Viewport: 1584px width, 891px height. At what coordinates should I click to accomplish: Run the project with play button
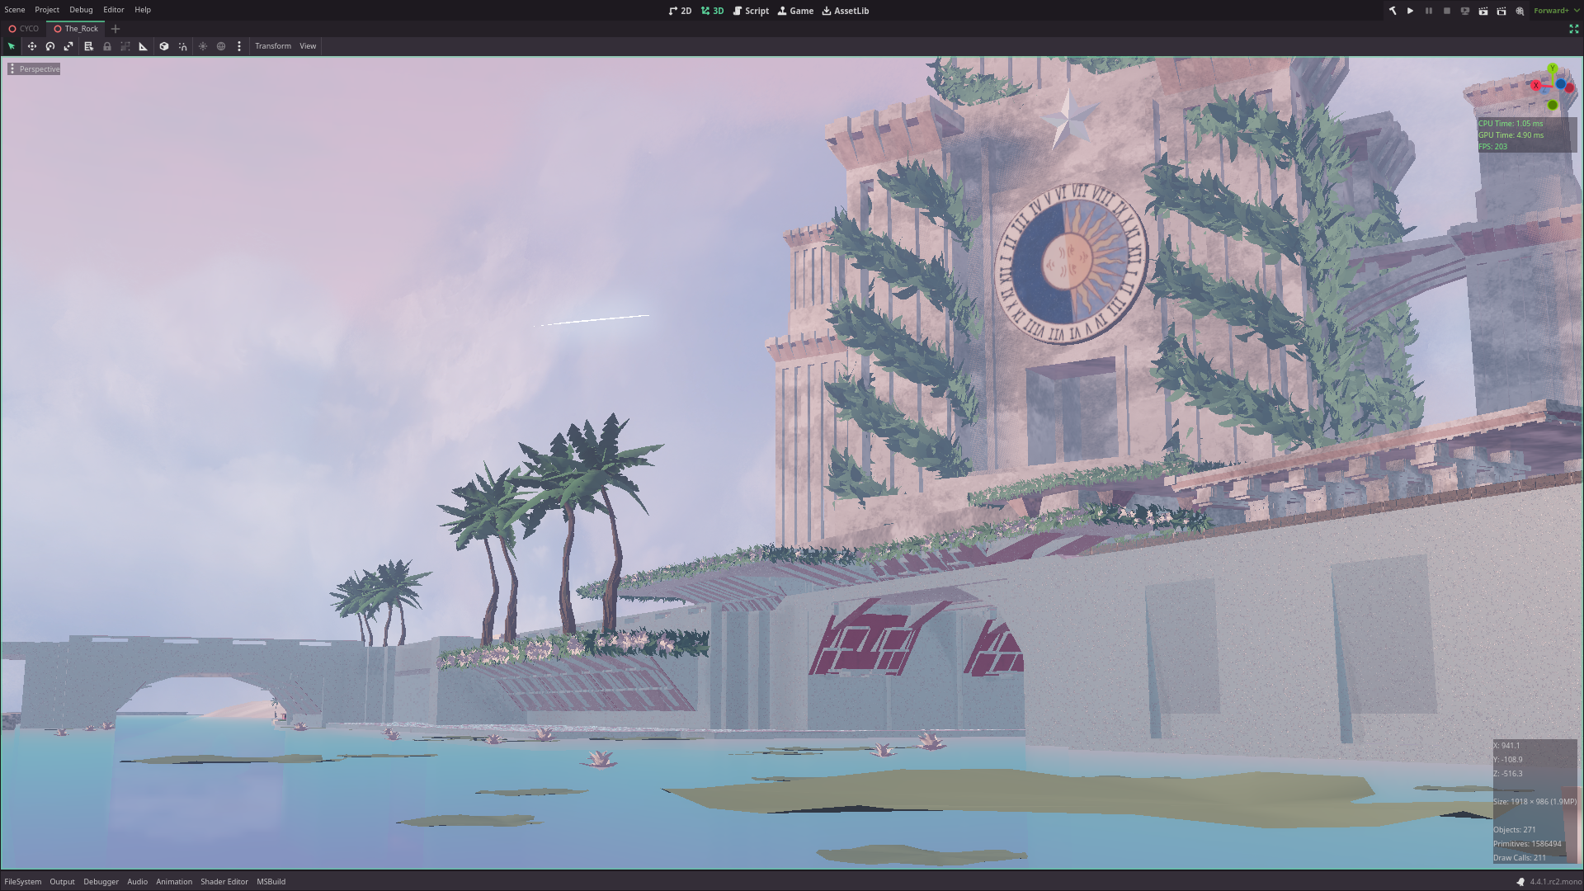tap(1410, 11)
